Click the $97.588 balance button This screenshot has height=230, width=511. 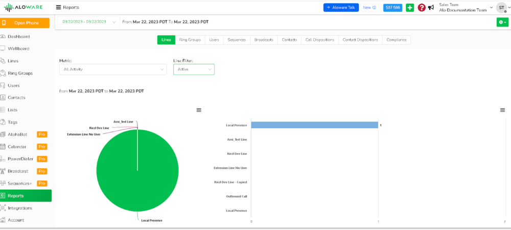pyautogui.click(x=392, y=8)
